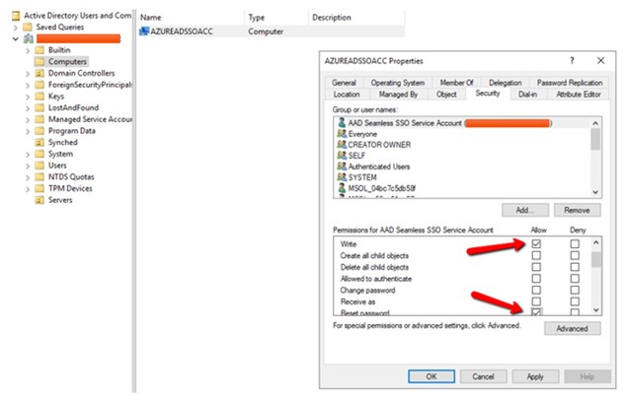Click the Apply button
The image size is (627, 400).
(535, 376)
